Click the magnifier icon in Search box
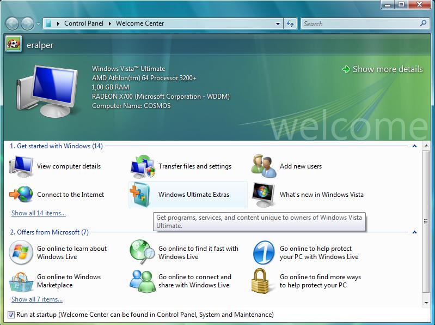435x325 pixels. point(423,23)
